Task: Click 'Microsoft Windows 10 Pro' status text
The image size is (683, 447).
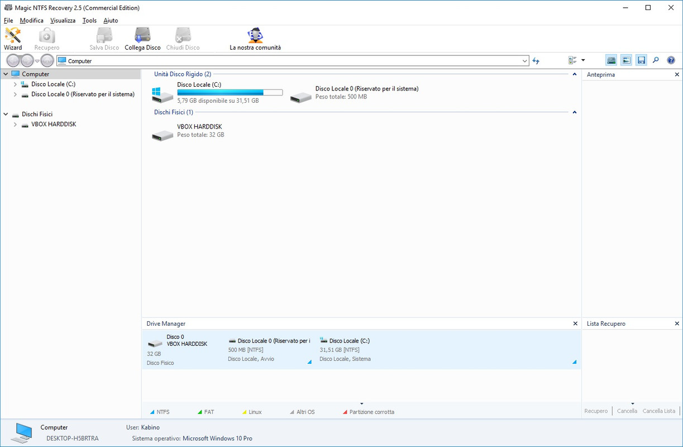Action: tap(217, 439)
